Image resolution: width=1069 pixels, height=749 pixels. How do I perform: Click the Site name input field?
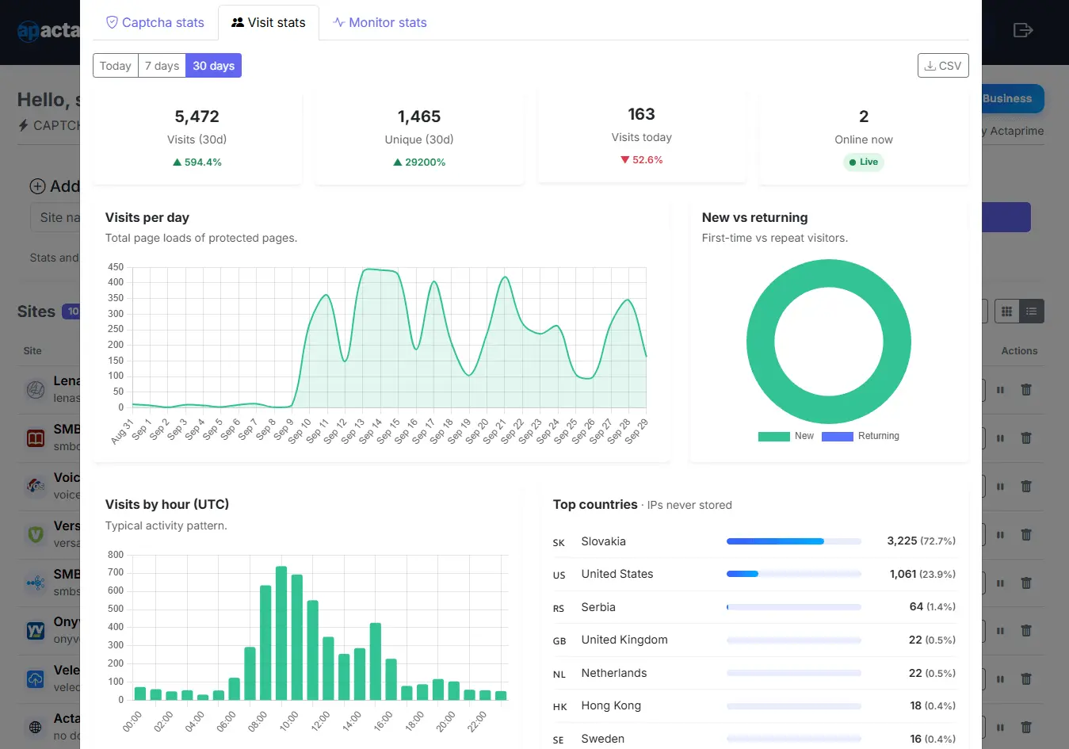tap(55, 217)
